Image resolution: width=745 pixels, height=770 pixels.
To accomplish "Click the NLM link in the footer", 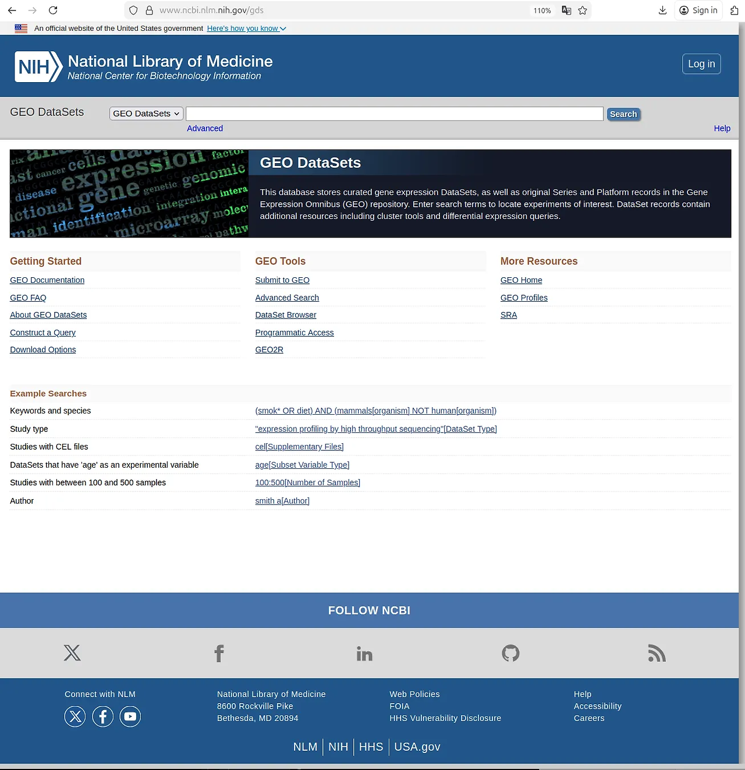I will point(305,747).
